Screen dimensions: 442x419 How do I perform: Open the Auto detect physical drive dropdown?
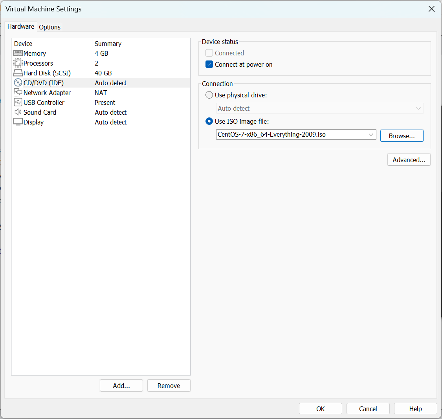coord(418,108)
